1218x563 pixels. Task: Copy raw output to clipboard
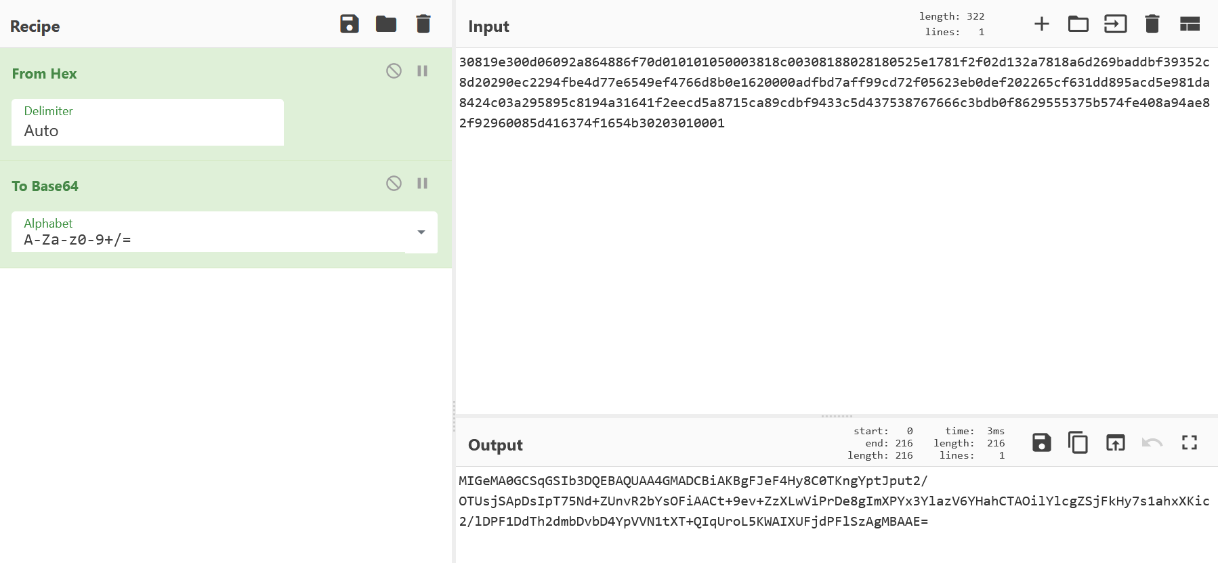coord(1078,443)
